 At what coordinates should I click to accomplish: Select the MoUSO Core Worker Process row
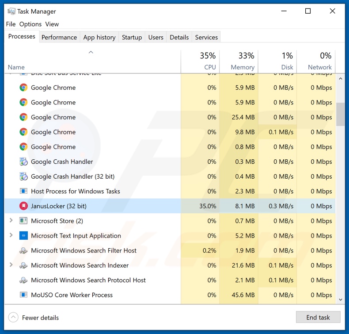tap(170, 295)
